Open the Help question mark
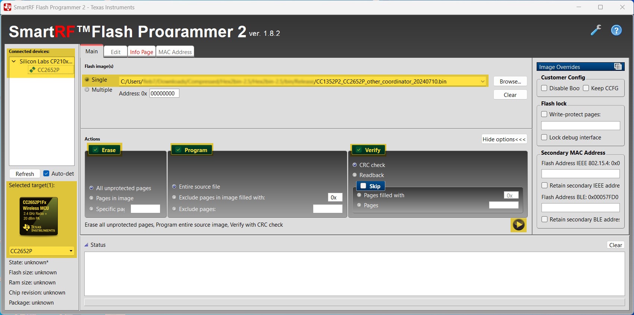This screenshot has height=315, width=634. point(616,30)
